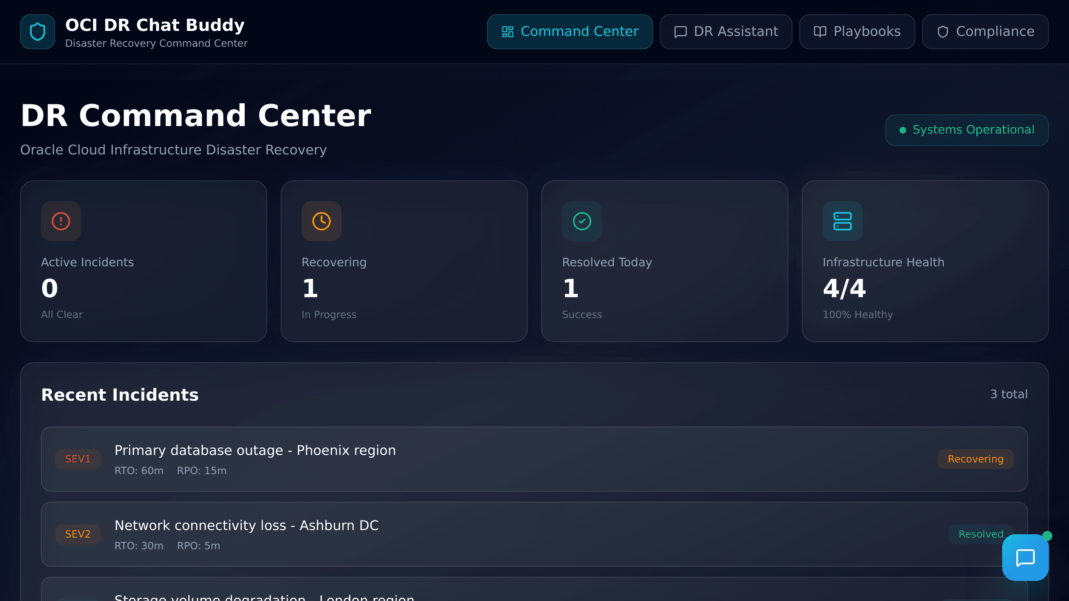The image size is (1069, 601).
Task: Click the 'RTO: 60m' value
Action: coord(139,471)
